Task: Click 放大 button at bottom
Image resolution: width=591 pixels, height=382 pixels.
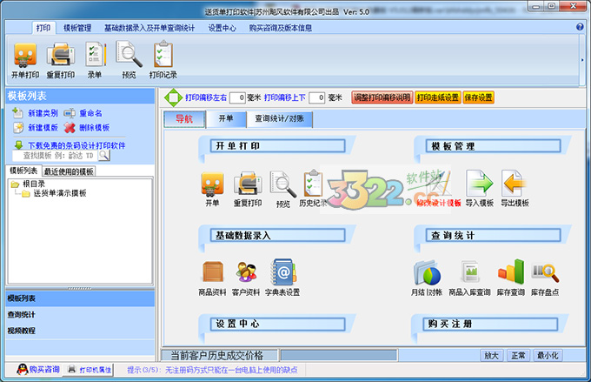Action: click(x=492, y=355)
